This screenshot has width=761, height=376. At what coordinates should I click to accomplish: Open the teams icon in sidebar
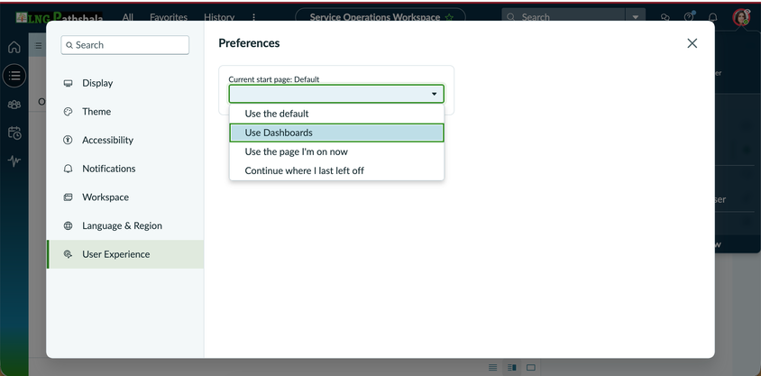(x=14, y=105)
